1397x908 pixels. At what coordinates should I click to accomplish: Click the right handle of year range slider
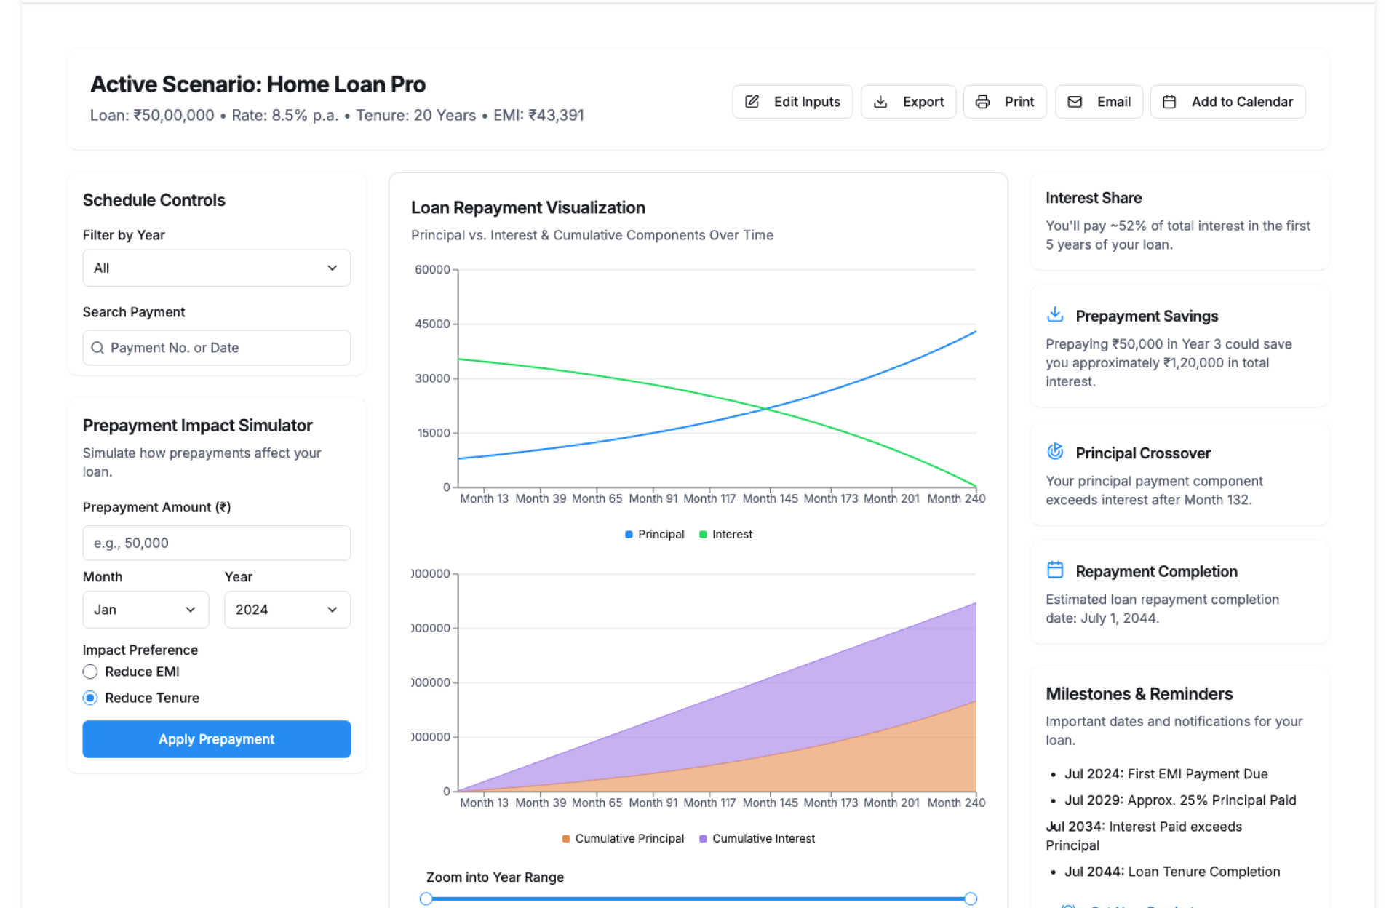tap(970, 899)
